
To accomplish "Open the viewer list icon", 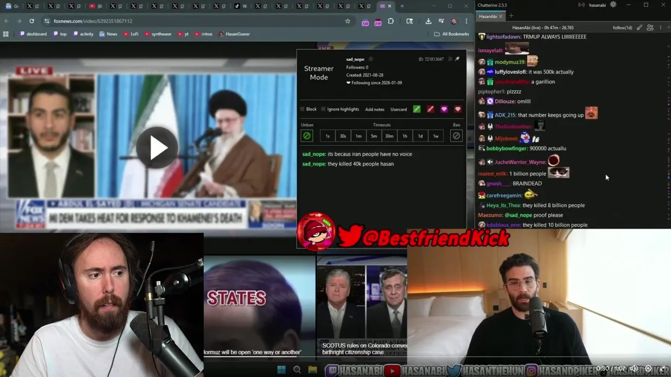I will point(651,27).
